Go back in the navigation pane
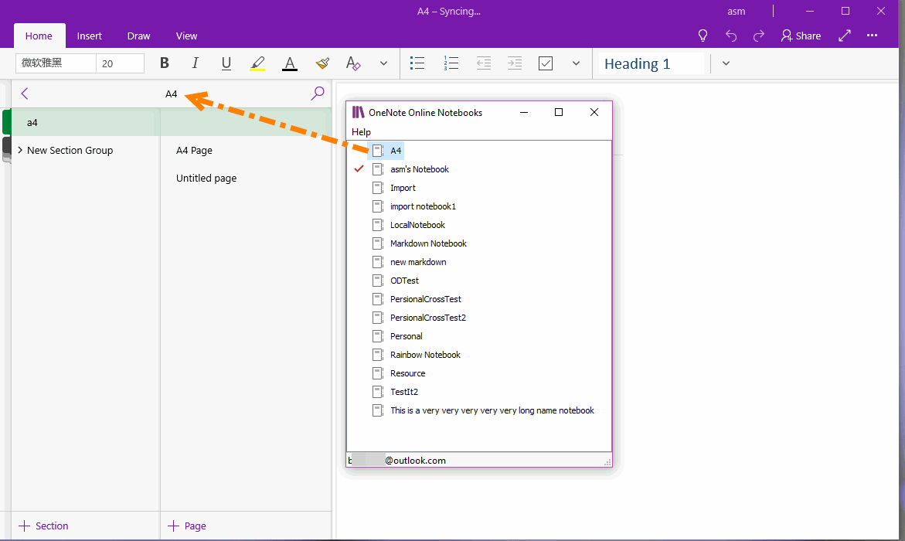 pyautogui.click(x=24, y=94)
